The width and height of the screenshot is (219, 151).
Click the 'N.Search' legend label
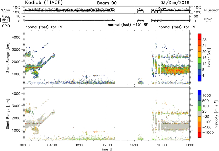pyautogui.click(x=212, y=10)
